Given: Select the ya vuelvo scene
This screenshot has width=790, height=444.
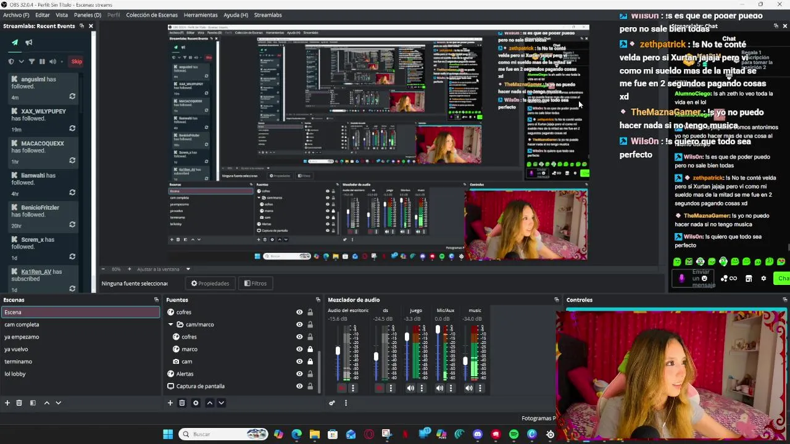Looking at the screenshot, I should 80,350.
